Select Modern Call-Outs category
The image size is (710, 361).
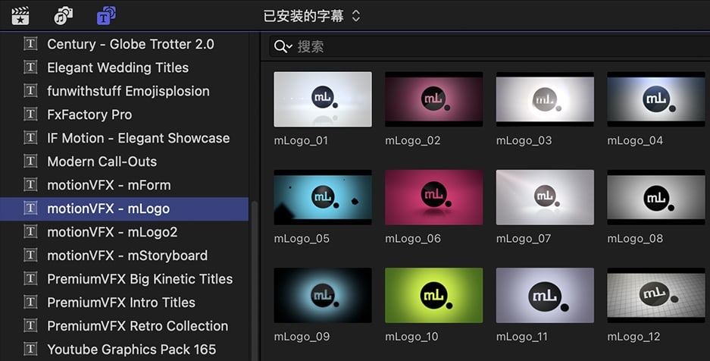click(x=124, y=162)
